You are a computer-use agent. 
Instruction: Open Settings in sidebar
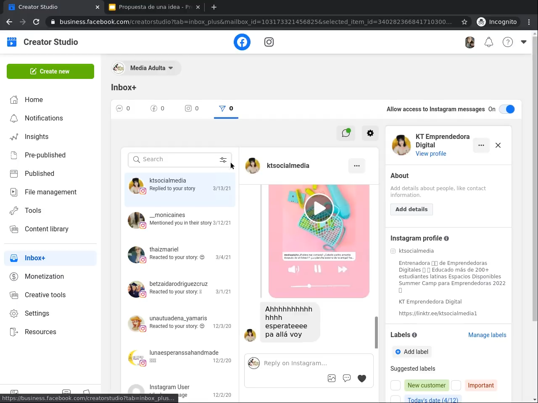[x=50, y=313]
